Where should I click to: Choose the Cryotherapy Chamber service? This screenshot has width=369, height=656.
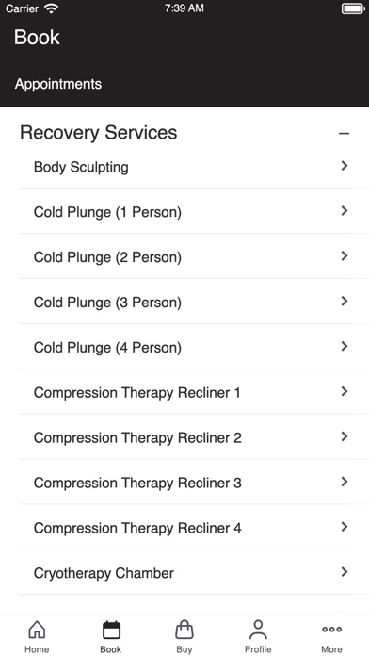(194, 573)
